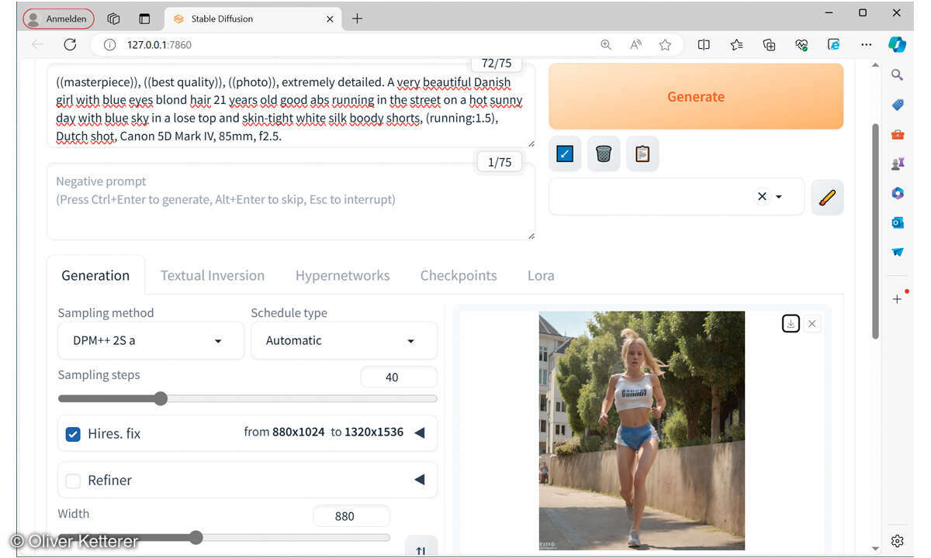The image size is (931, 558).
Task: Open the Checkpoints tab
Action: click(459, 275)
